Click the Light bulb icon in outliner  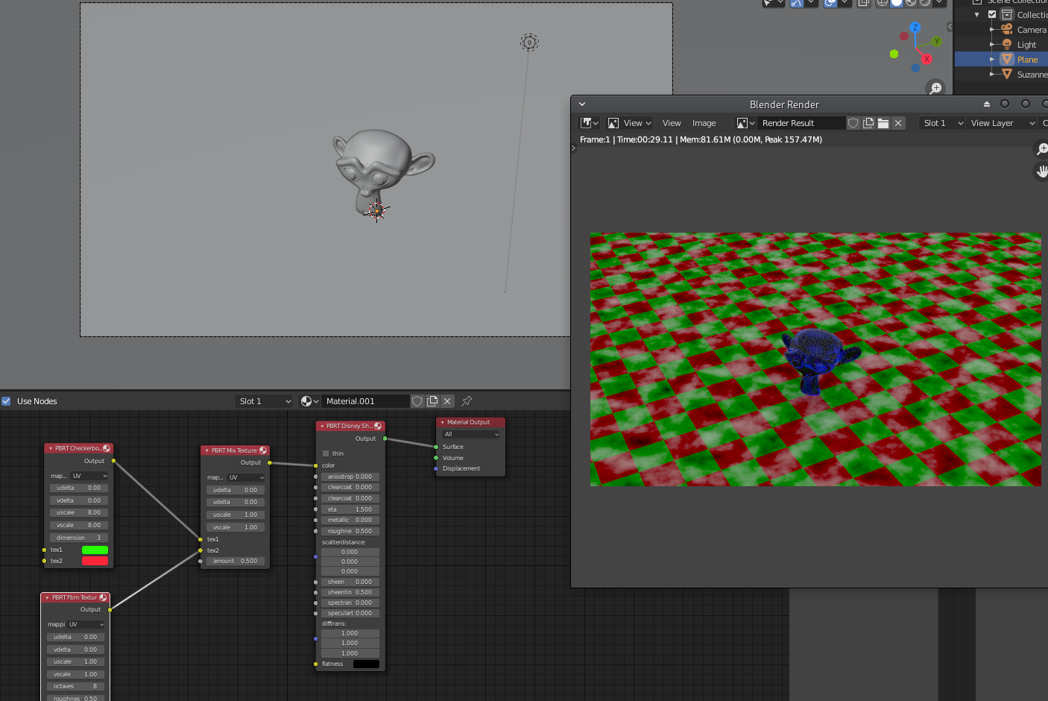click(1007, 45)
